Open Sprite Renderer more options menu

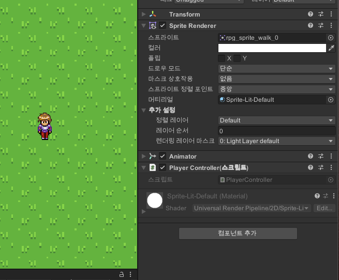pyautogui.click(x=331, y=25)
